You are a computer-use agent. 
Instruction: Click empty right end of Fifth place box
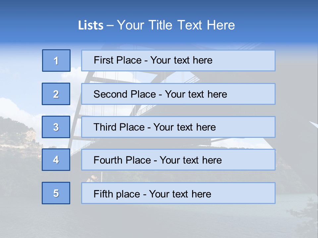252,193
